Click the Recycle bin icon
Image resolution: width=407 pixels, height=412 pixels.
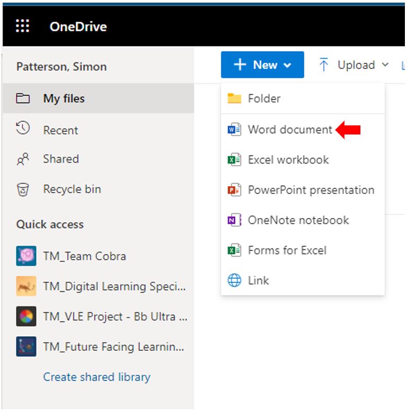pyautogui.click(x=23, y=189)
